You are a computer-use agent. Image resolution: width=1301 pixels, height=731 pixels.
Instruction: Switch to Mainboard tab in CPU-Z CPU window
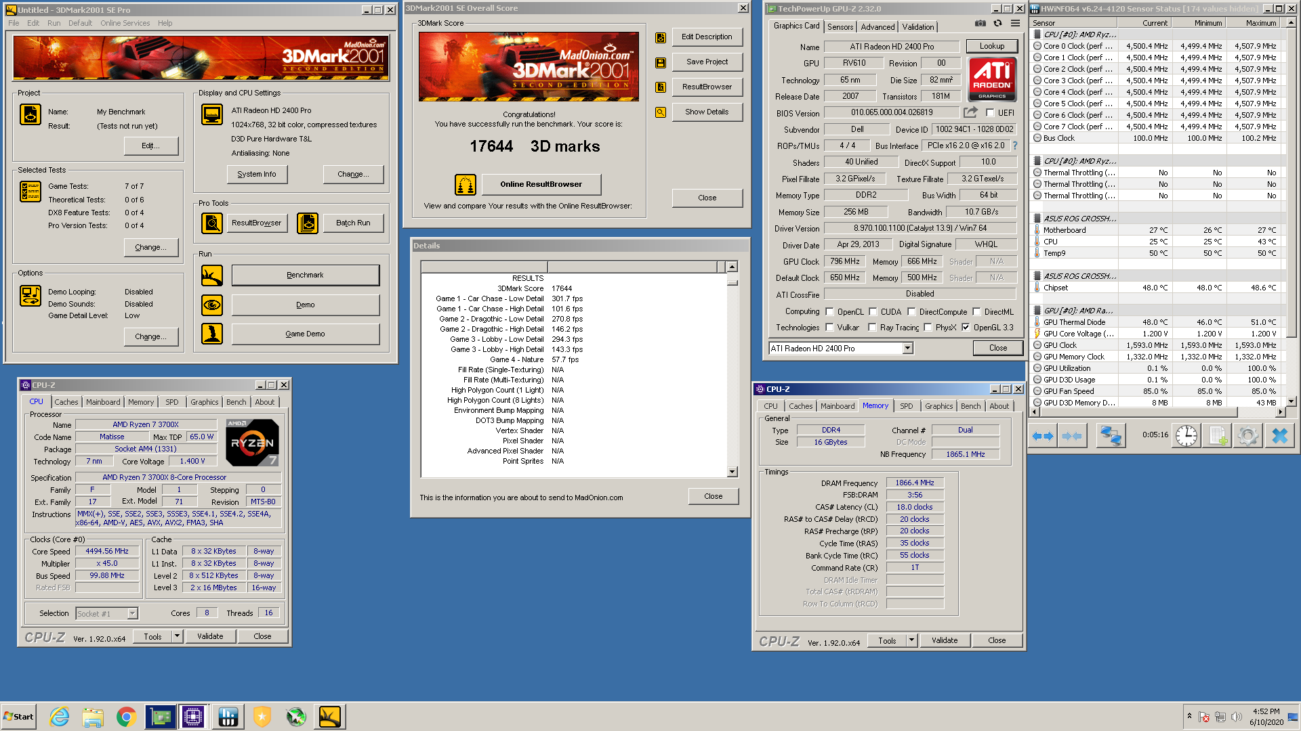pos(103,402)
